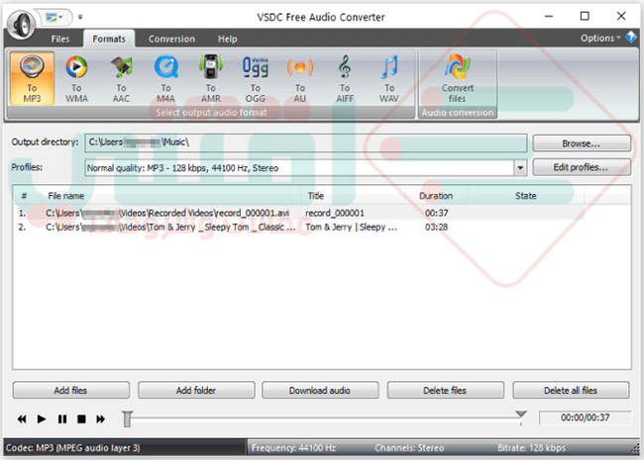Screen dimensions: 644x460
Task: Click the Add files button
Action: (71, 391)
